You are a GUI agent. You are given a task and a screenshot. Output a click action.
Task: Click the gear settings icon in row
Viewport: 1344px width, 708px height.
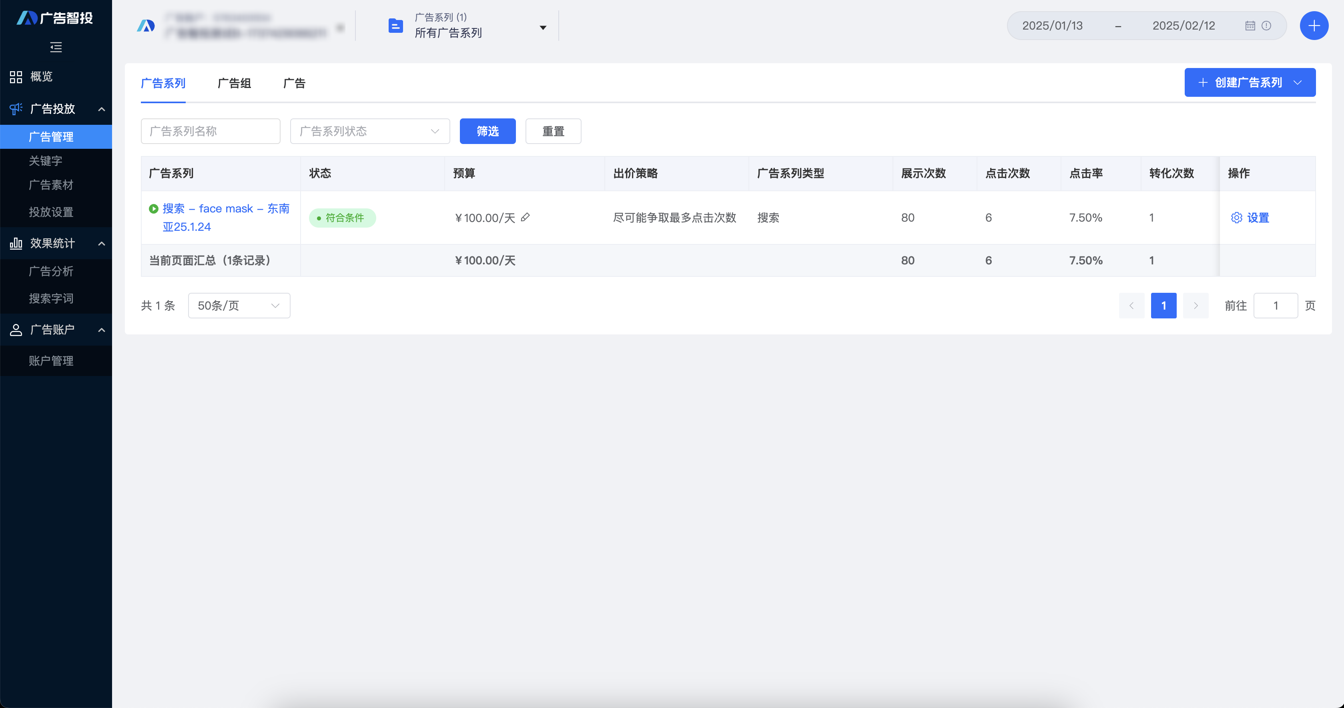[x=1236, y=218]
